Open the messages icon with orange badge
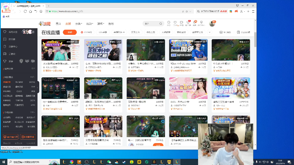294x165 pixels. click(x=195, y=23)
